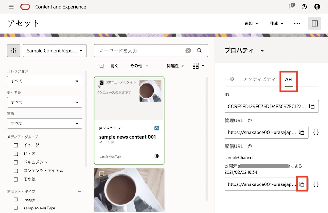Copy the asset ID value
The image size is (328, 213).
click(312, 106)
